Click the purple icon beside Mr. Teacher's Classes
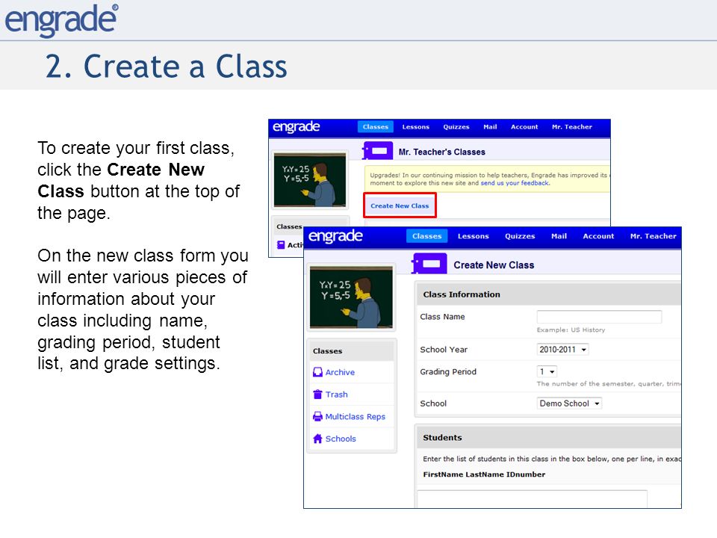 tap(378, 150)
